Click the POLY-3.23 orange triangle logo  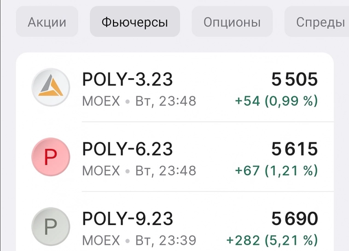click(x=50, y=87)
